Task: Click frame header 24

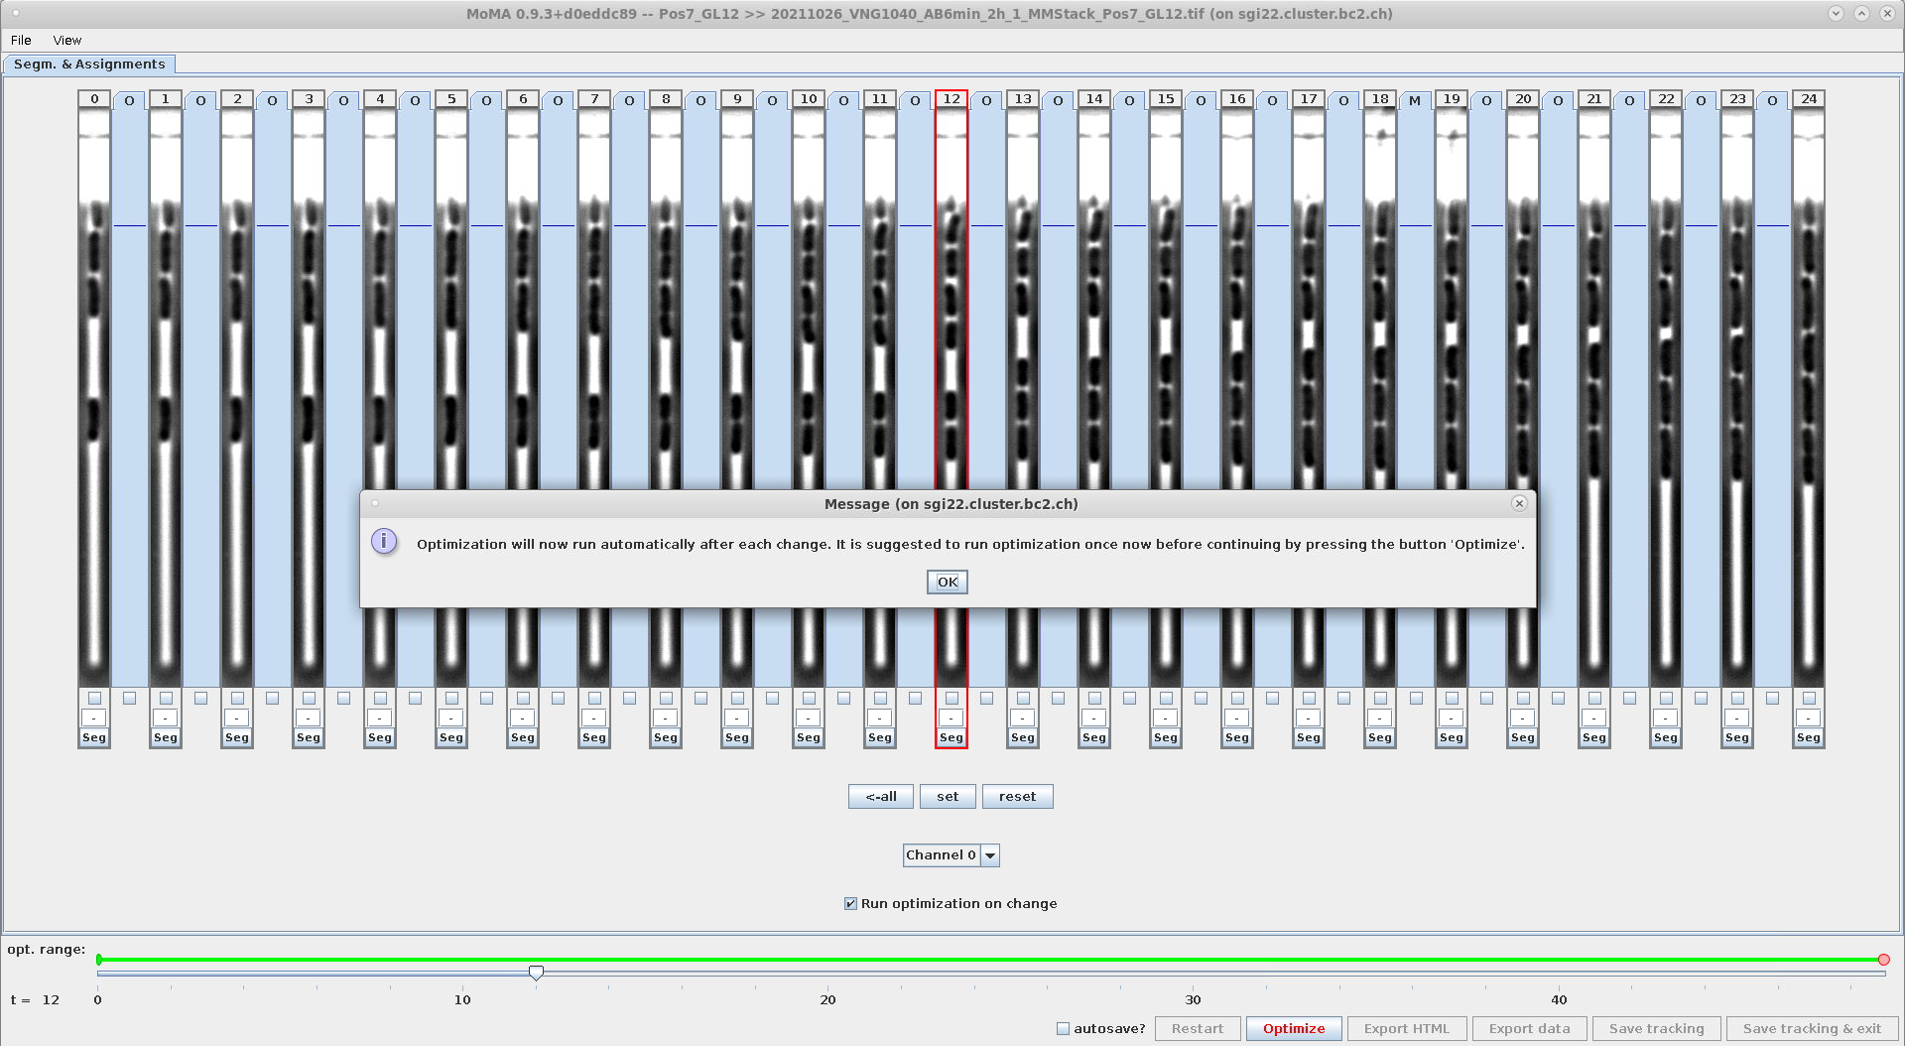Action: [x=1809, y=98]
